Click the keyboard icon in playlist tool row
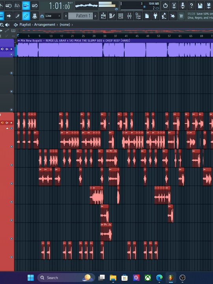 [13, 31]
